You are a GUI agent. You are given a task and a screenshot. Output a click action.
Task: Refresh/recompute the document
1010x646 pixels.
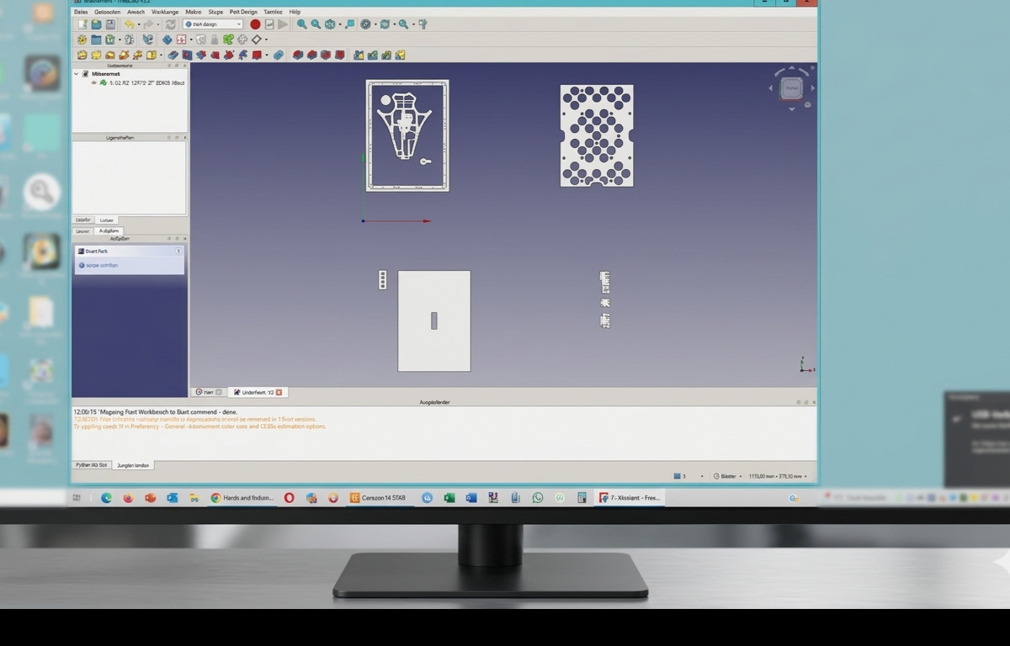[171, 24]
